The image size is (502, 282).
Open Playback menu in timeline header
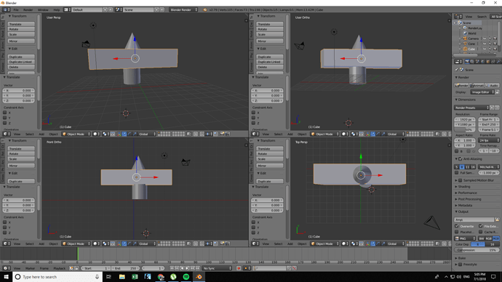pyautogui.click(x=59, y=268)
